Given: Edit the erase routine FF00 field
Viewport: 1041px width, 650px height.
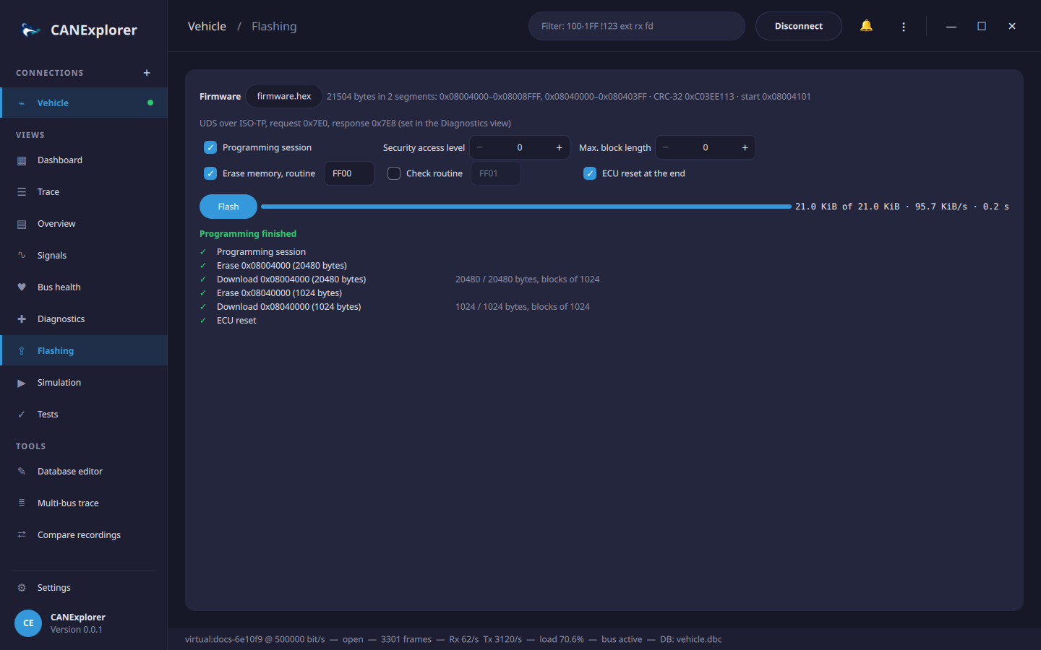Looking at the screenshot, I should pyautogui.click(x=349, y=173).
